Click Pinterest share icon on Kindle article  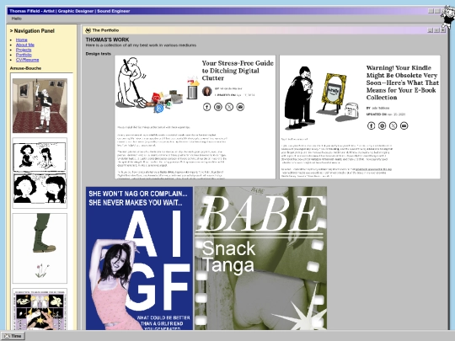point(383,125)
